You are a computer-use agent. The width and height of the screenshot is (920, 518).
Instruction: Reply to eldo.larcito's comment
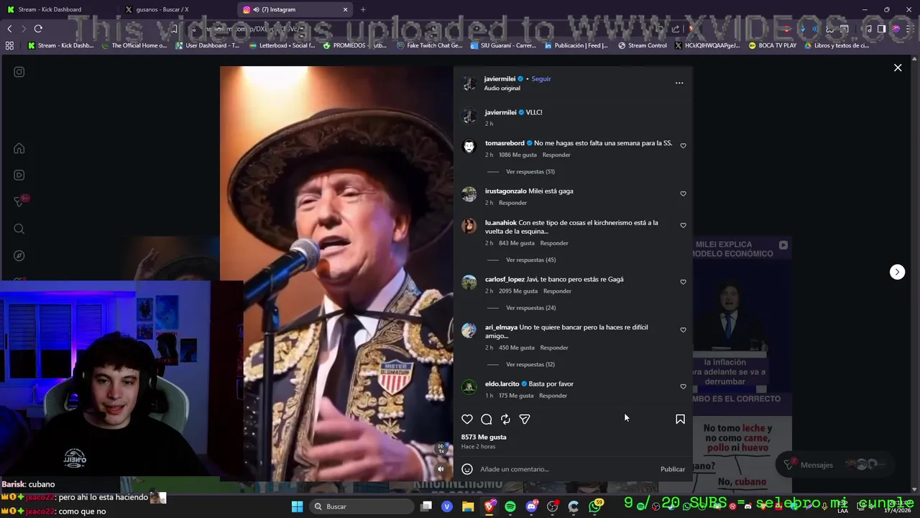(x=553, y=396)
